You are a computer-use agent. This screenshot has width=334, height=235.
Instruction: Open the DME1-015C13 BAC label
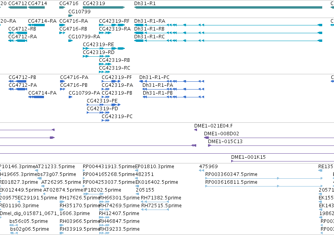pos(225,142)
